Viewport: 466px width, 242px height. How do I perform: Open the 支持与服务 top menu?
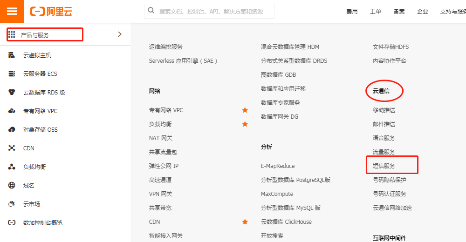(x=453, y=12)
